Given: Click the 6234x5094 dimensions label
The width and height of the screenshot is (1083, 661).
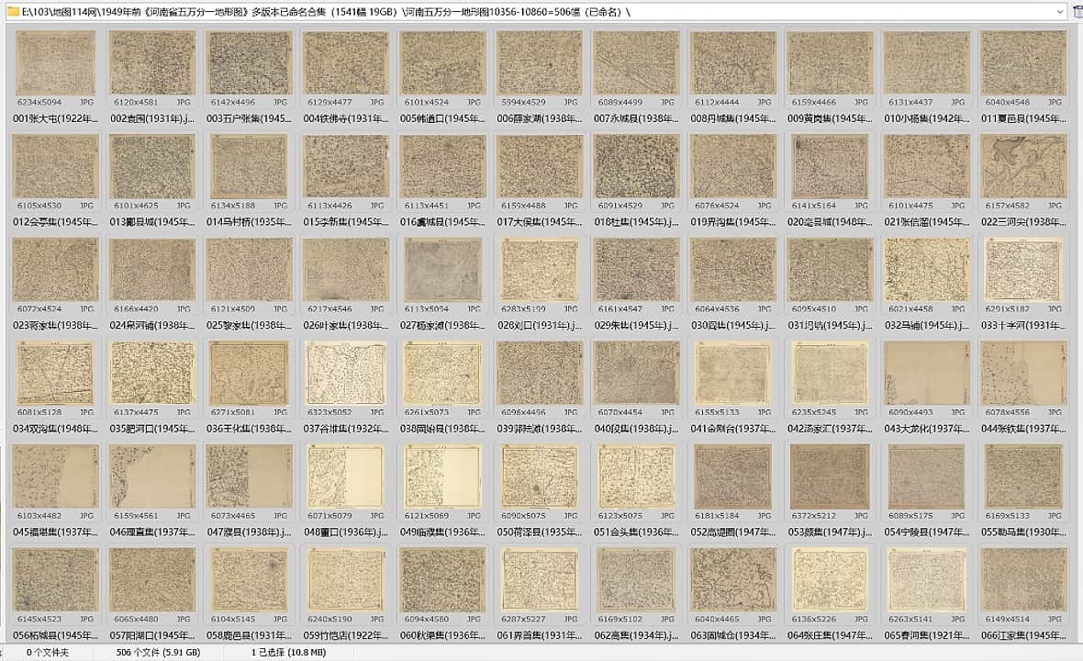Looking at the screenshot, I should pyautogui.click(x=39, y=102).
